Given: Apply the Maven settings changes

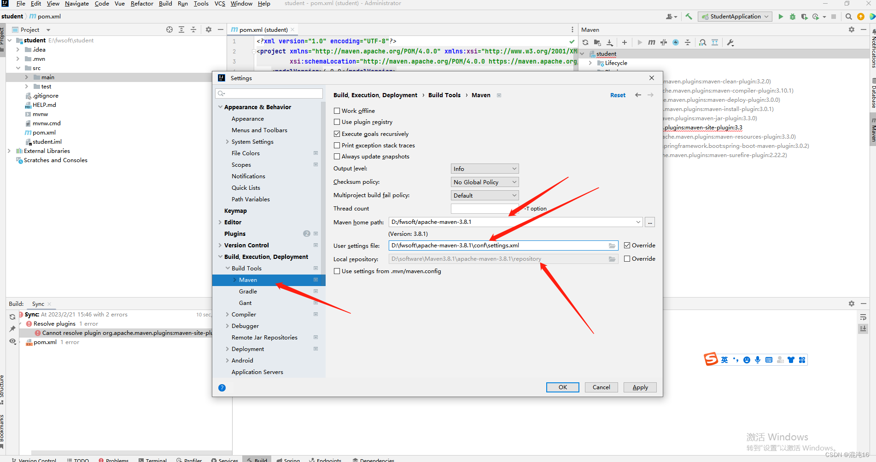Looking at the screenshot, I should click(640, 387).
